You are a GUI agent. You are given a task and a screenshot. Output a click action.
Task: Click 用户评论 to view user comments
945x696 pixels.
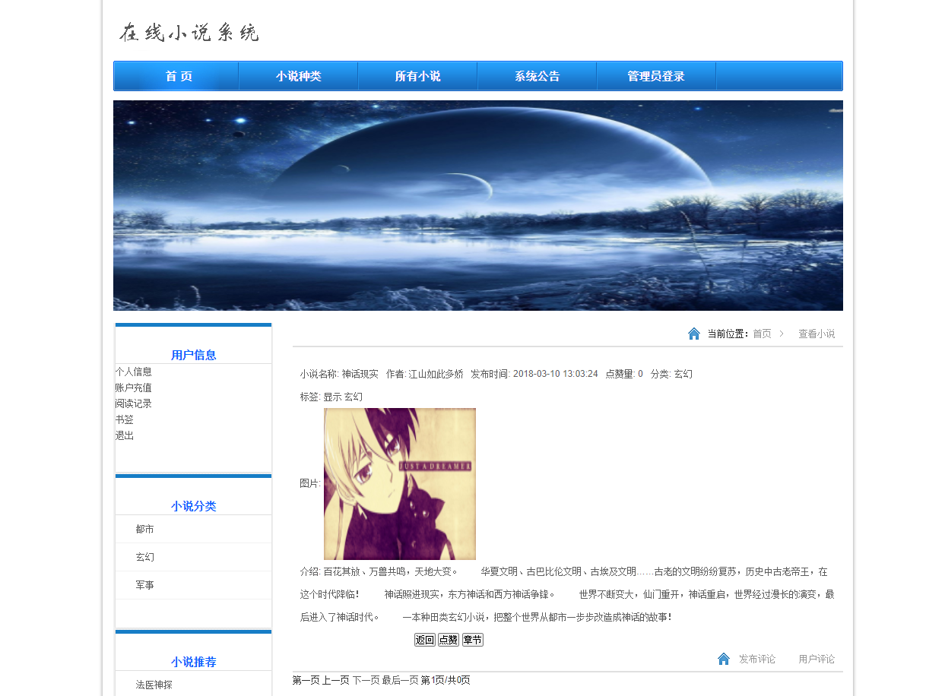coord(816,659)
